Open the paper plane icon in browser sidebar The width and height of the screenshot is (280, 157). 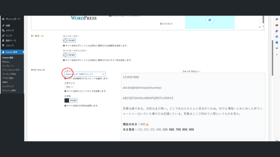(x=277, y=48)
